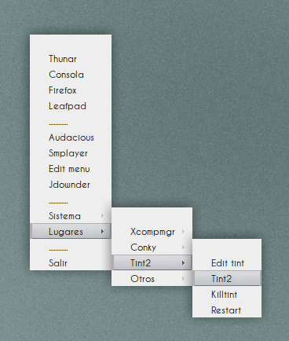Expand the Sistema submenu arrow
This screenshot has width=289, height=341.
click(x=102, y=216)
